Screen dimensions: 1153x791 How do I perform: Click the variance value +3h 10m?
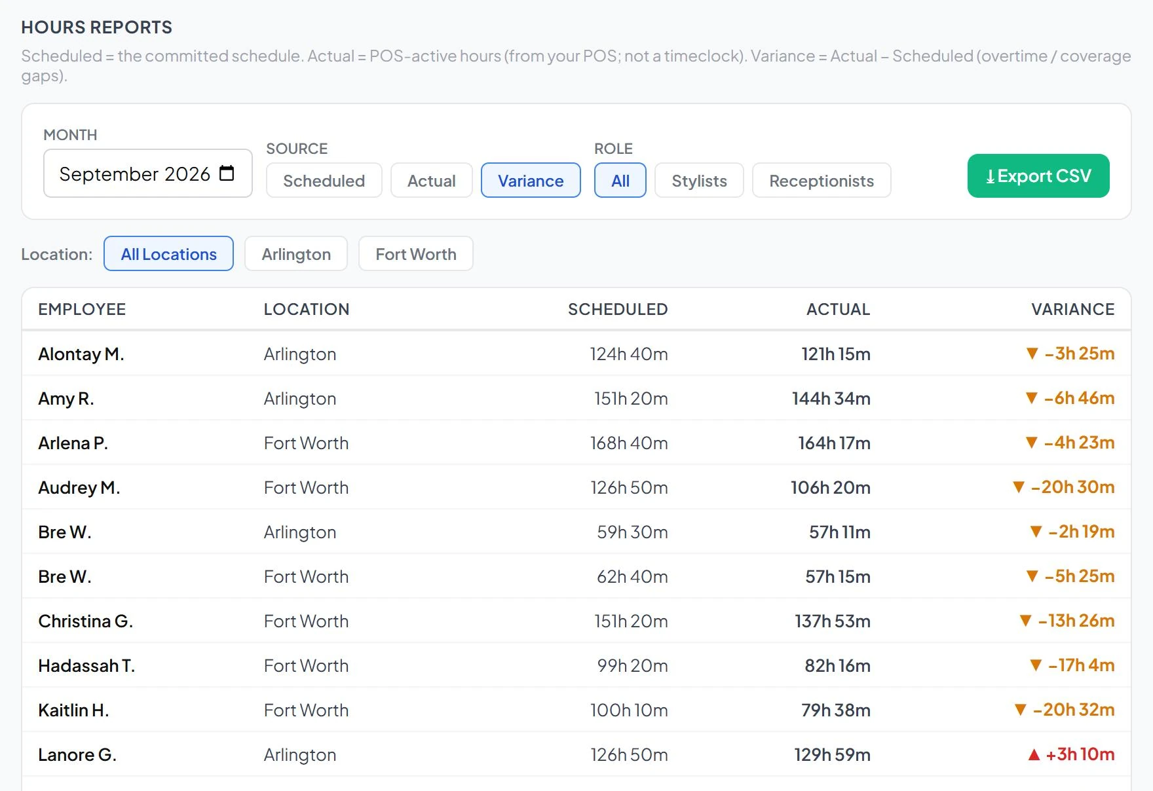pyautogui.click(x=1080, y=754)
